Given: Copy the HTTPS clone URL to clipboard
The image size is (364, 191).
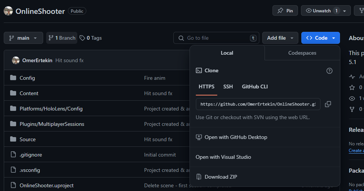Looking at the screenshot, I should click(x=328, y=104).
